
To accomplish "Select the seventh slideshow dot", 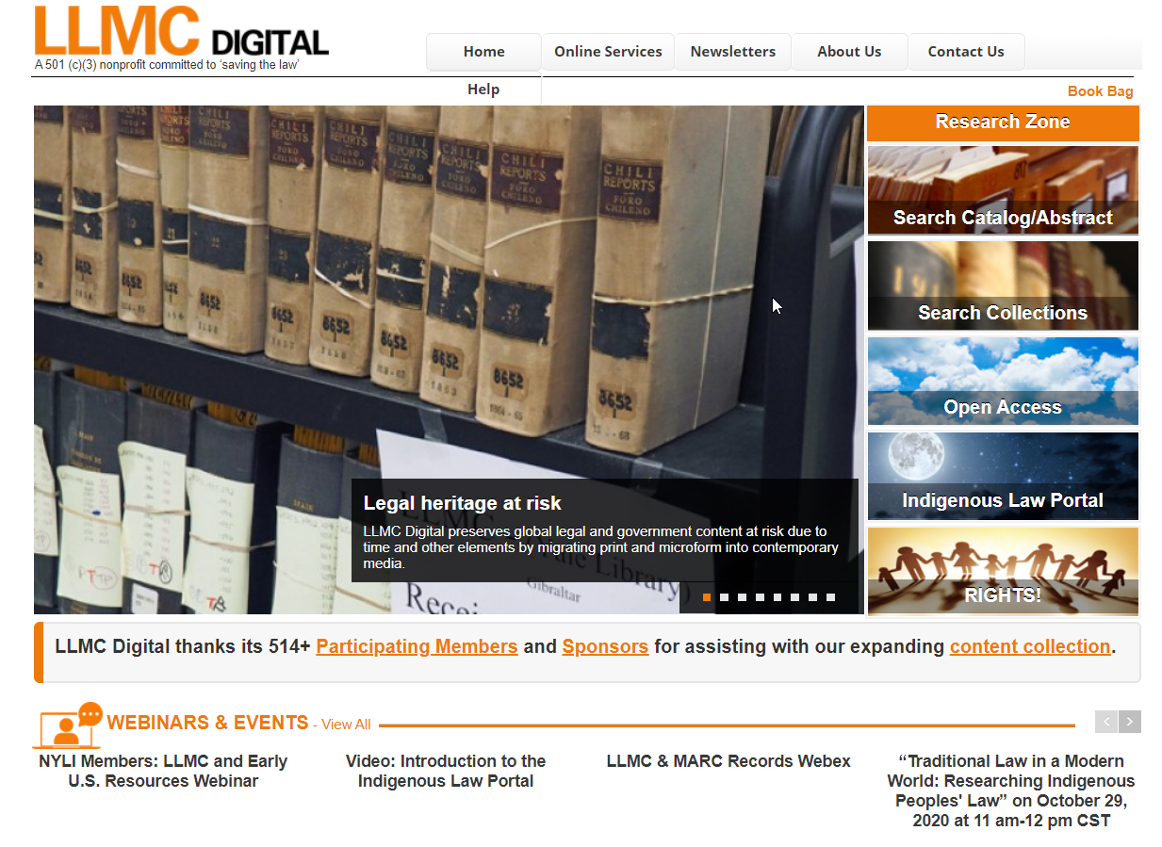I will tap(812, 597).
